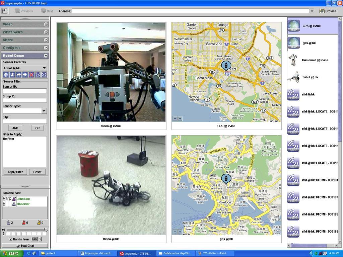Zoom in on the GPS @ irvine map
The width and height of the screenshot is (343, 257).
point(180,119)
